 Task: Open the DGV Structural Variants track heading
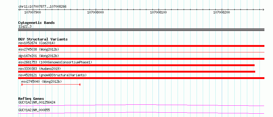tap(43, 39)
